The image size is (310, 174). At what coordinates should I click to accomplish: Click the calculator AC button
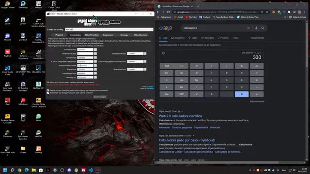point(257,66)
